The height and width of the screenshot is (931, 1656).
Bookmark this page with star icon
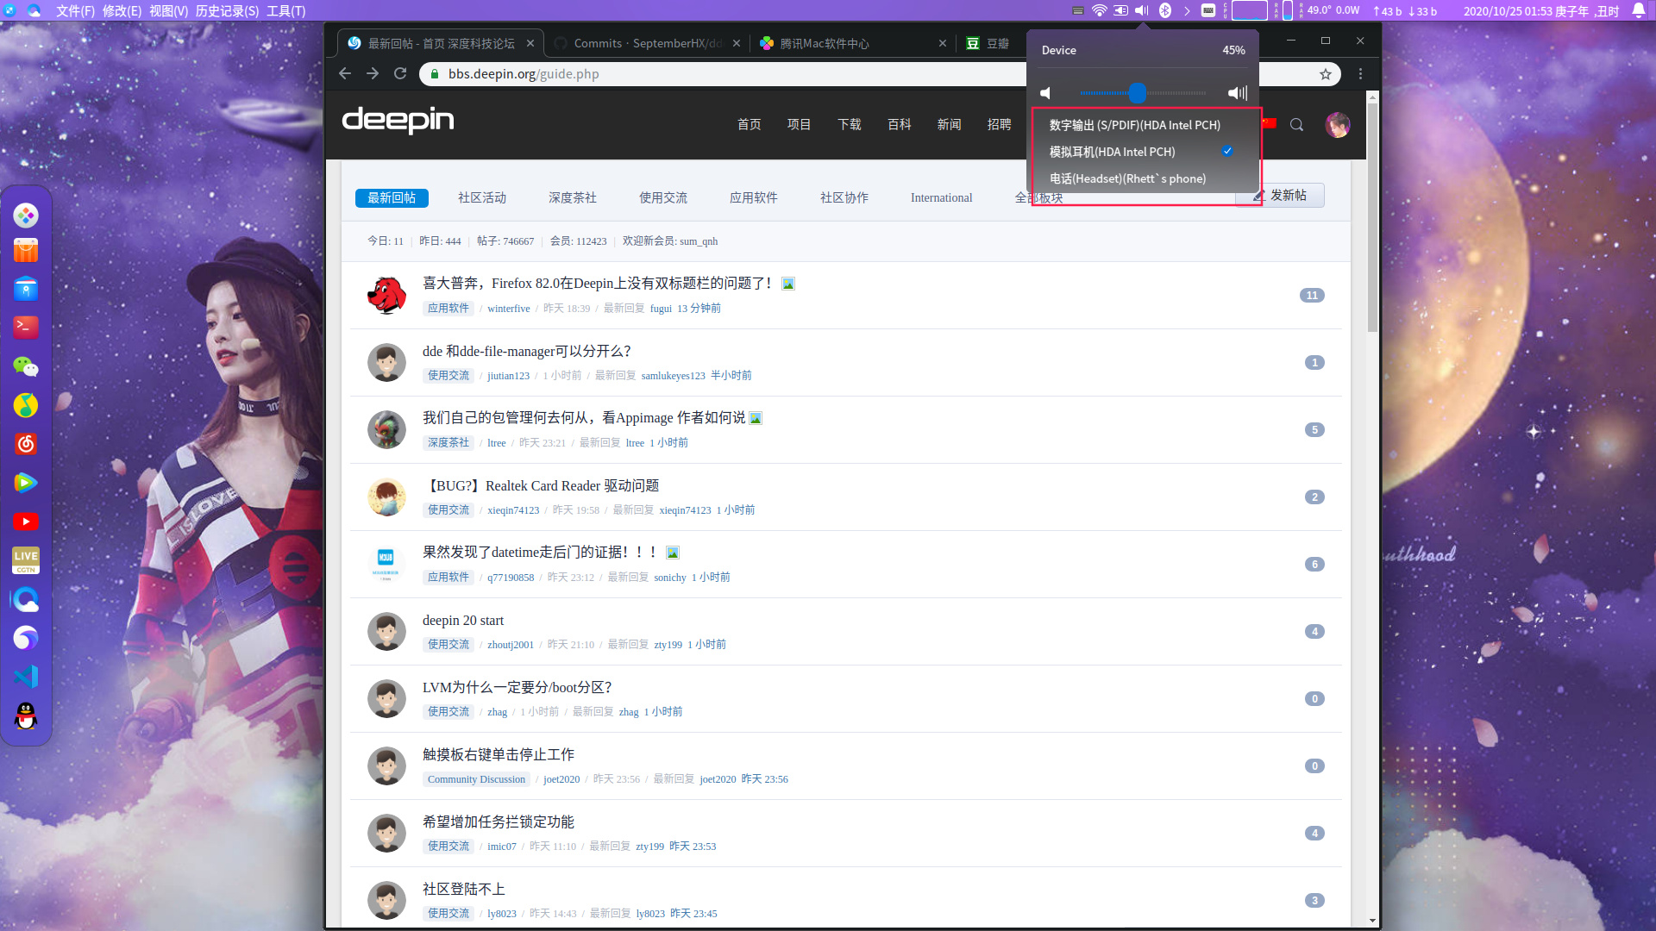[1325, 74]
